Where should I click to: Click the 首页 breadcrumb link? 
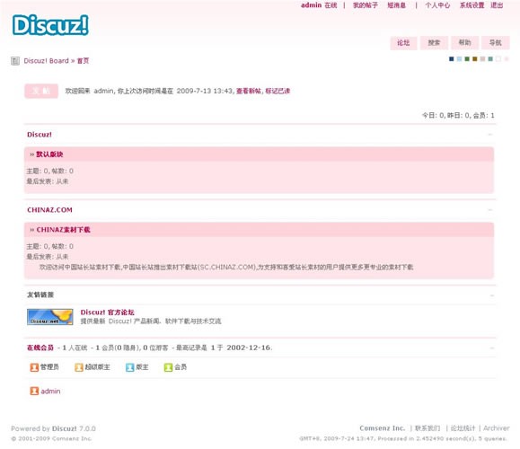pyautogui.click(x=83, y=61)
